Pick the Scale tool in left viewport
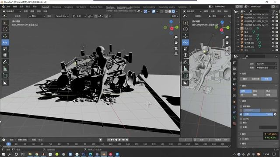Viewport: 280px width, 157px height. pos(5,48)
